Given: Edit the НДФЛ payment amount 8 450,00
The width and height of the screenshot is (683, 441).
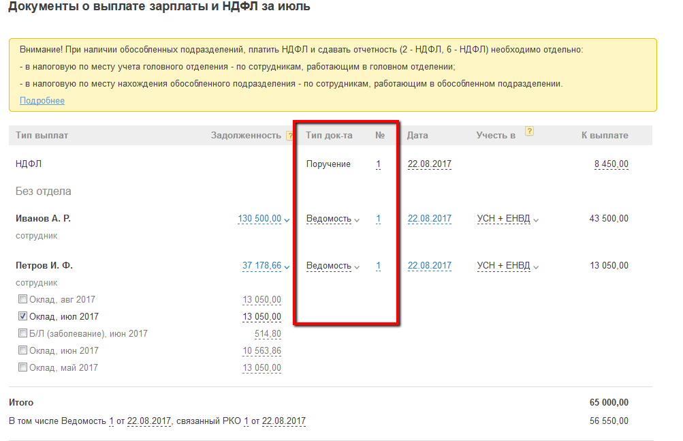Looking at the screenshot, I should point(611,164).
